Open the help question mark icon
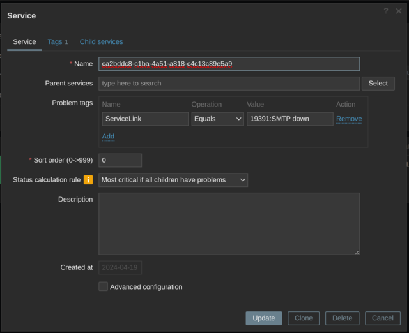The width and height of the screenshot is (409, 333). pos(386,11)
